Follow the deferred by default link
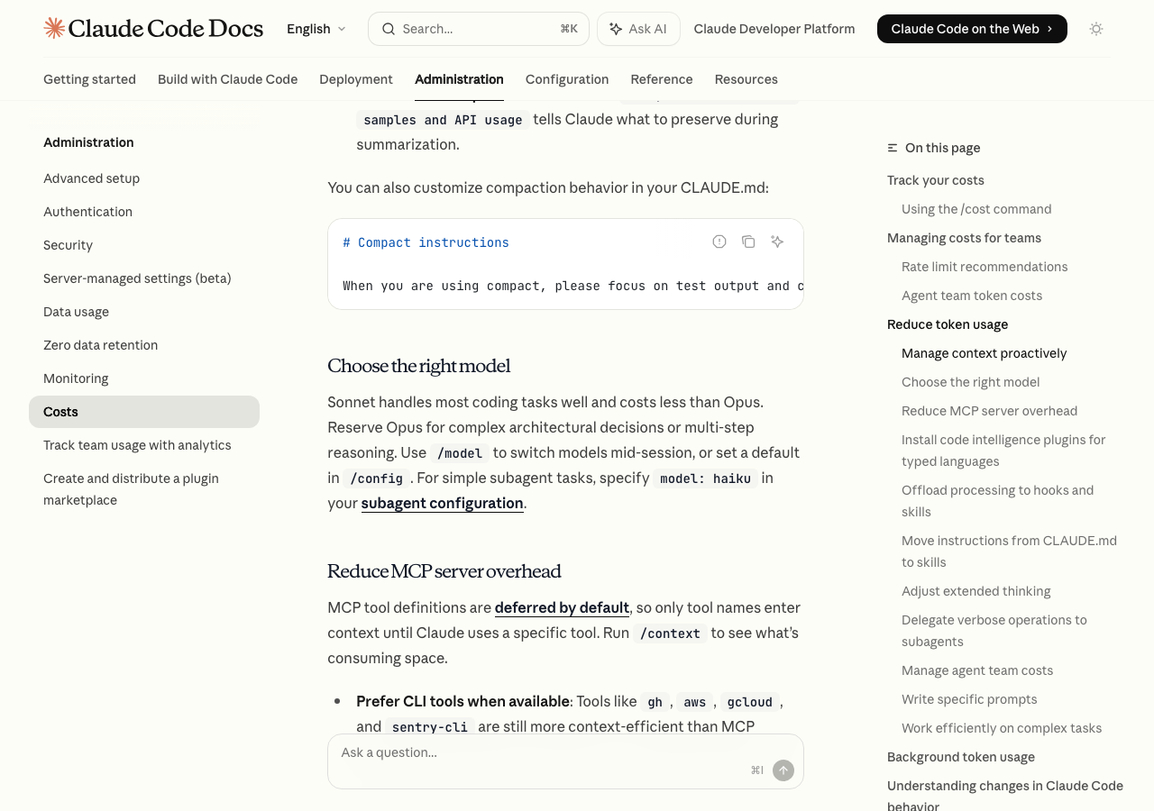This screenshot has width=1154, height=811. point(562,607)
